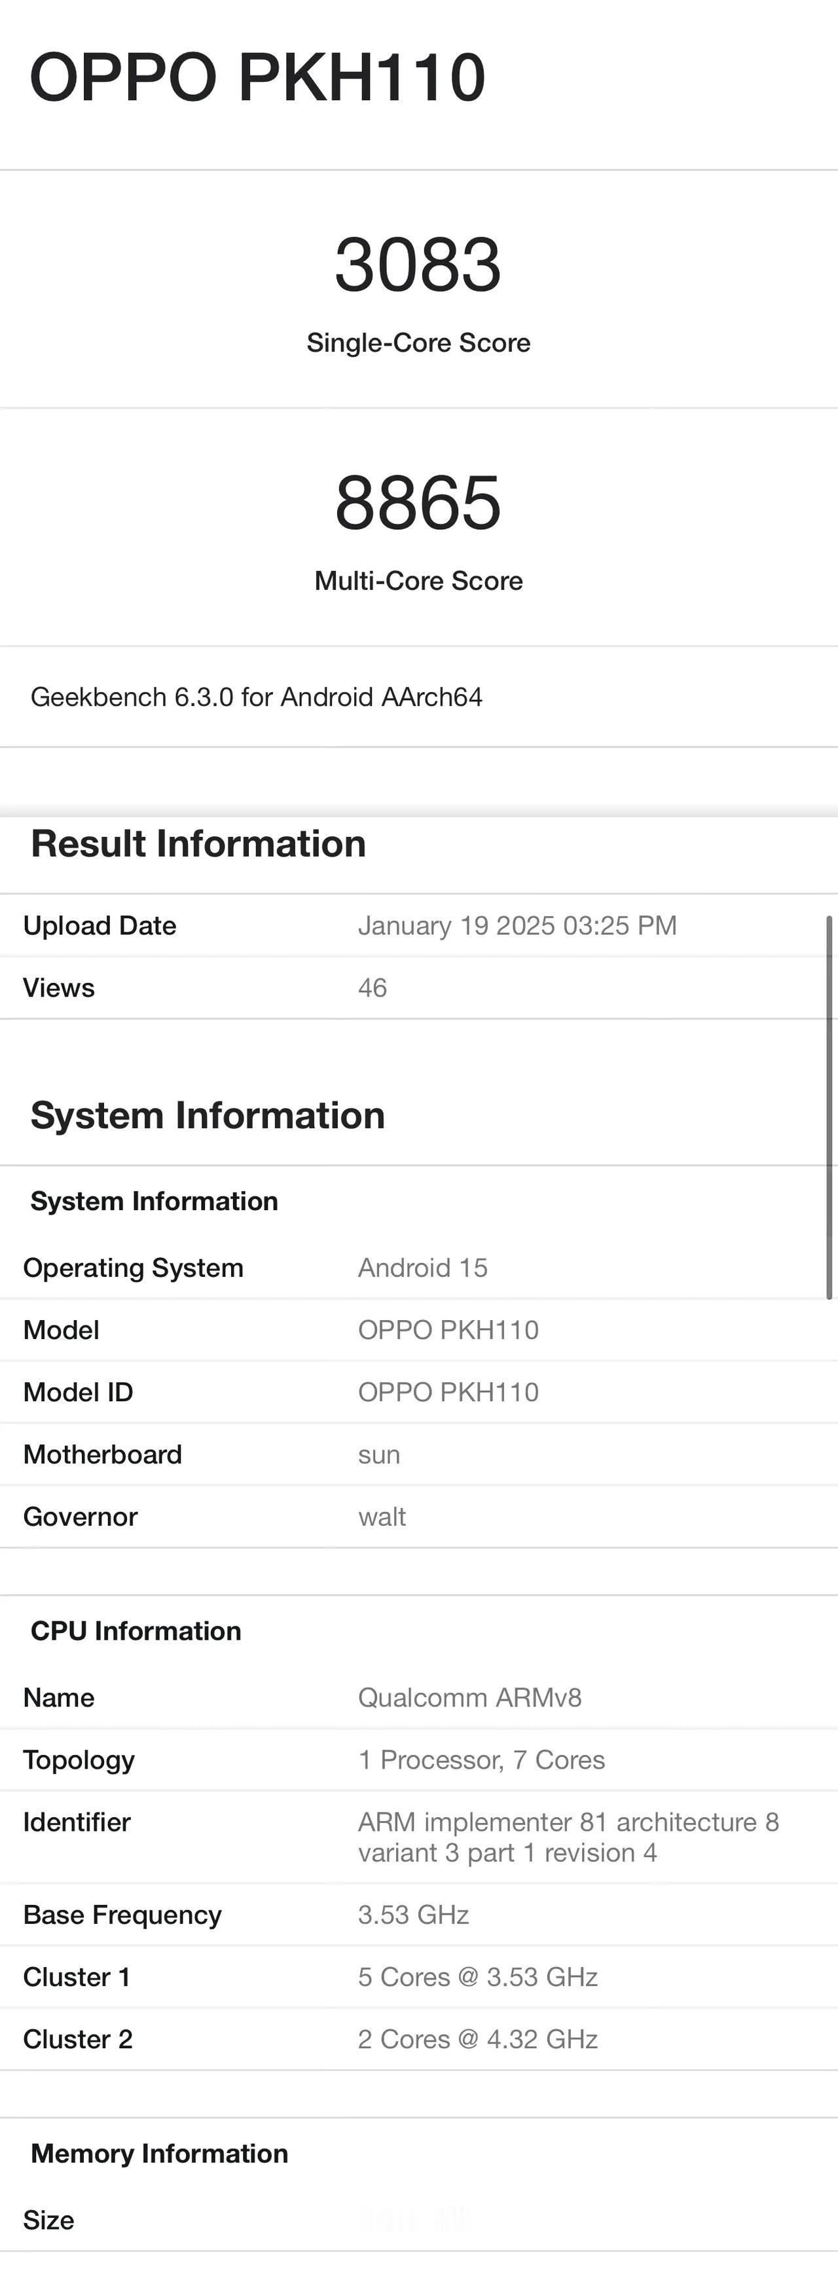Click the small System Information subheading
The image size is (838, 2282).
pos(154,1201)
